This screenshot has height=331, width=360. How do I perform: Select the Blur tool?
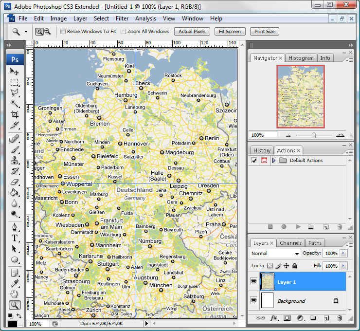coord(15,203)
